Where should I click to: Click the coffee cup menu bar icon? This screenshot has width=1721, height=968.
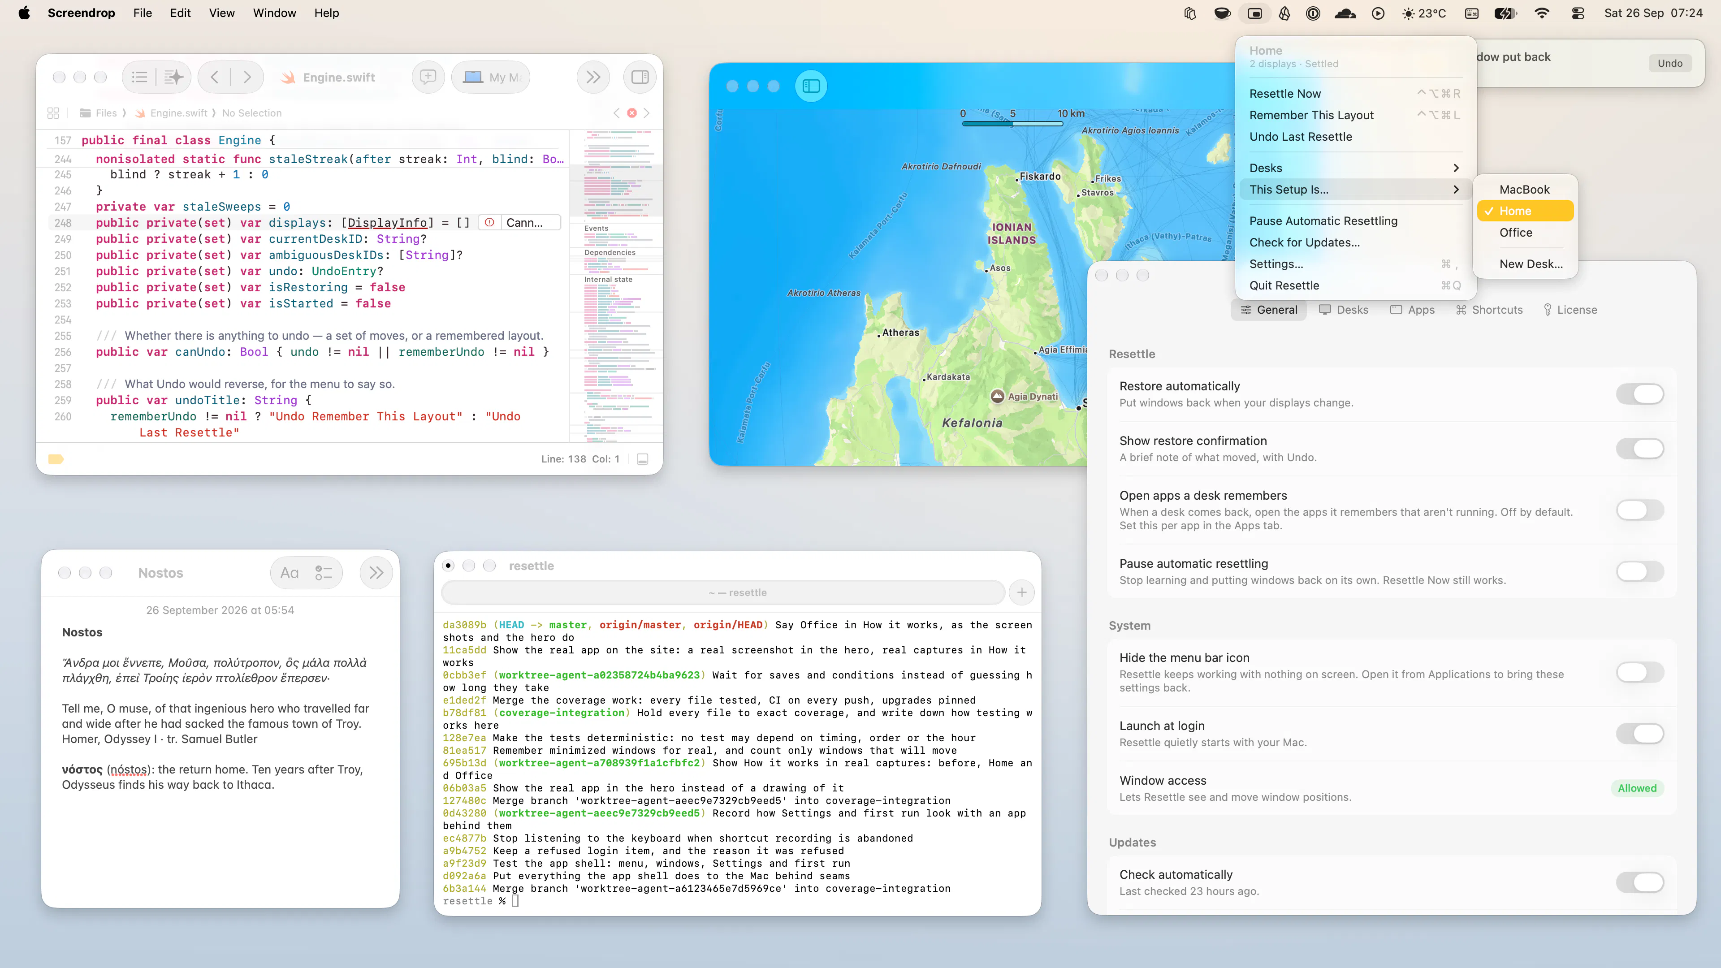[x=1222, y=13]
